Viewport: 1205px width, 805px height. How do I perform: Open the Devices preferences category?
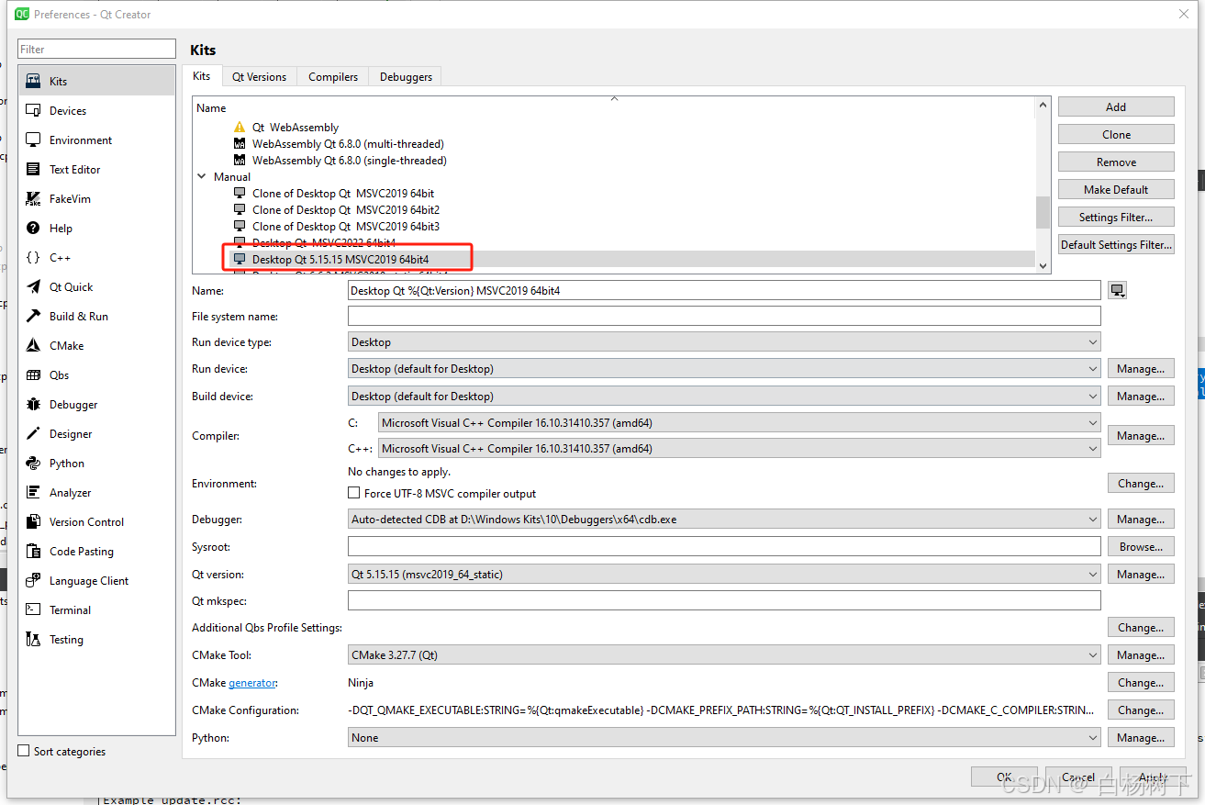pyautogui.click(x=96, y=110)
